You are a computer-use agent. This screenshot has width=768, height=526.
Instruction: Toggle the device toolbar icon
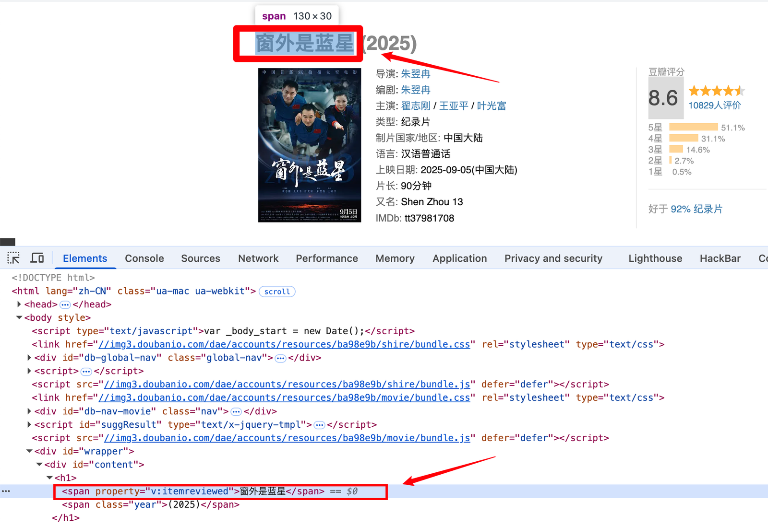pos(37,258)
